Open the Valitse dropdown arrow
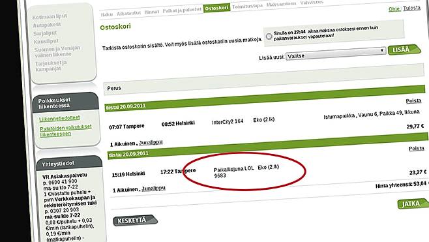 coord(382,51)
